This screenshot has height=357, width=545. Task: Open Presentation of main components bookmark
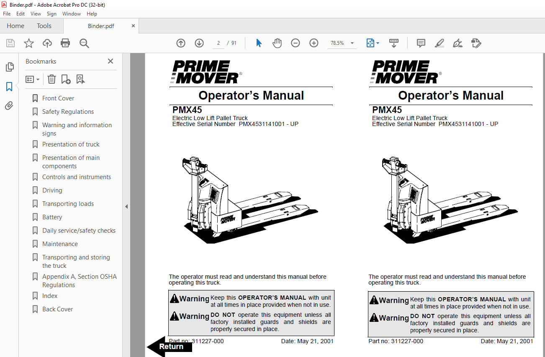pyautogui.click(x=71, y=162)
